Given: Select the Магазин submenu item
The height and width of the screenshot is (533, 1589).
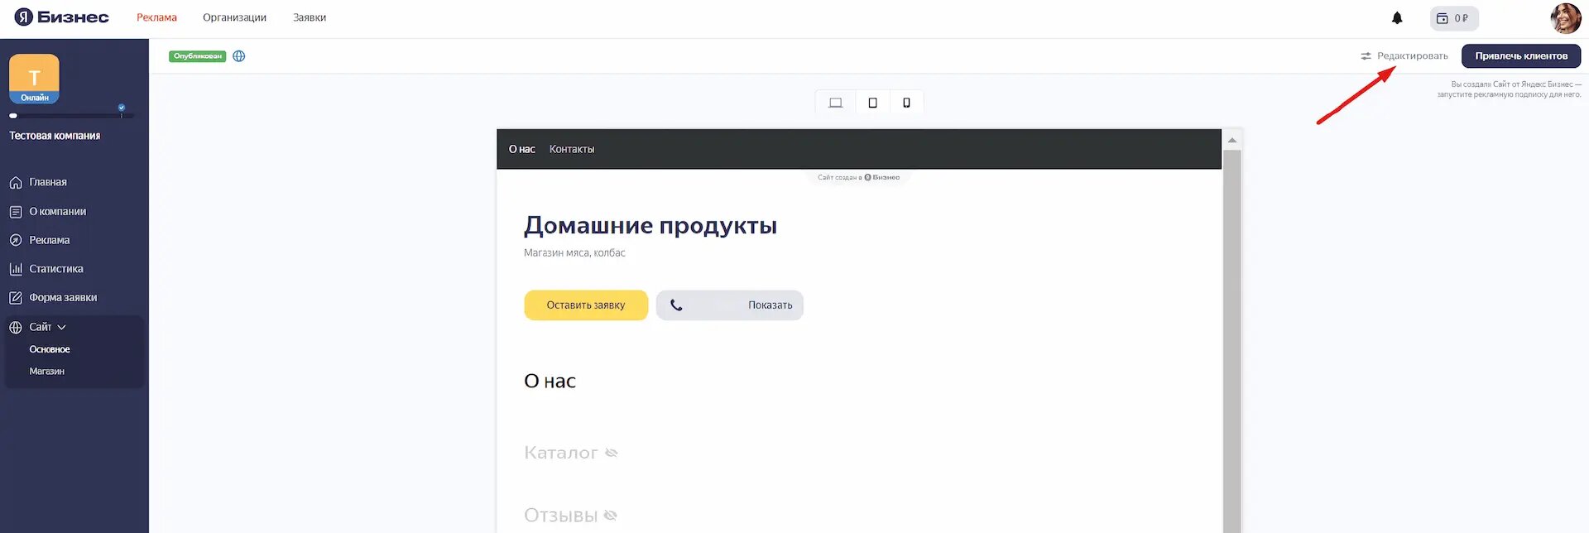Looking at the screenshot, I should tap(47, 372).
